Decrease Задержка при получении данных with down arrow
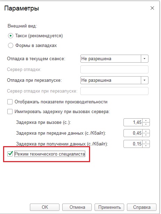Image resolution: width=161 pixels, height=214 pixels. [146, 145]
